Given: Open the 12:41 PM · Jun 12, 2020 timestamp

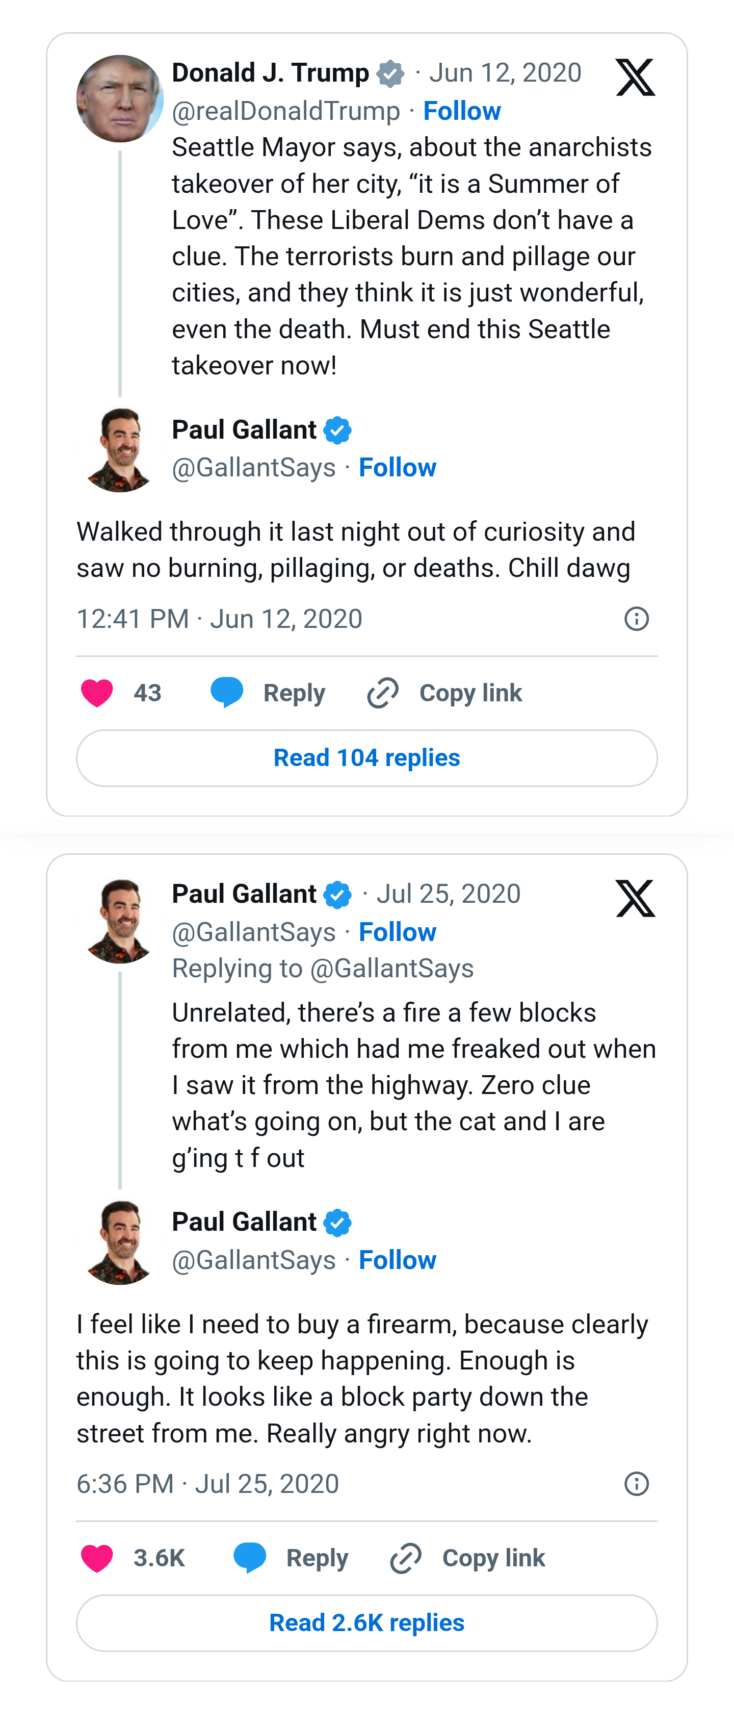Looking at the screenshot, I should [x=219, y=619].
